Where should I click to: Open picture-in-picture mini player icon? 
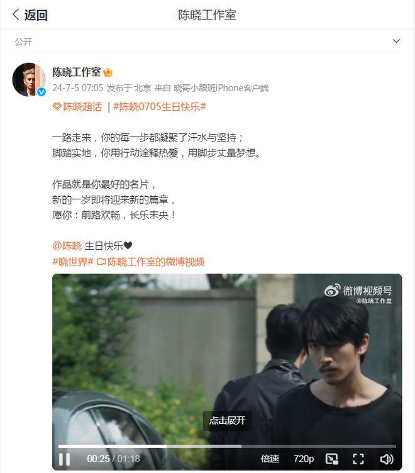point(332,459)
